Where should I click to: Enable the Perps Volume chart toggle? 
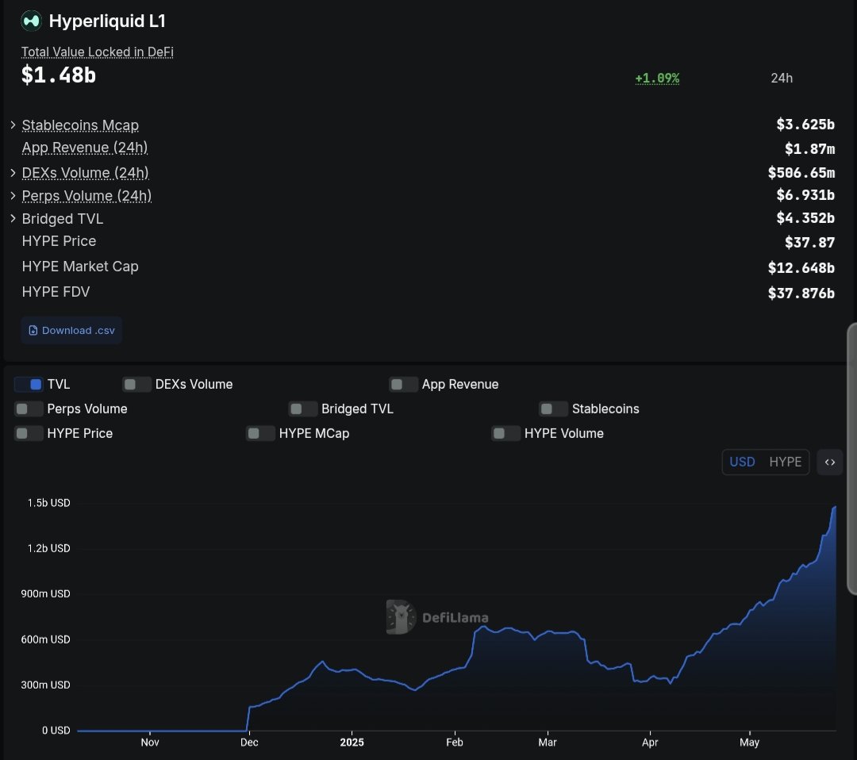[x=29, y=409]
